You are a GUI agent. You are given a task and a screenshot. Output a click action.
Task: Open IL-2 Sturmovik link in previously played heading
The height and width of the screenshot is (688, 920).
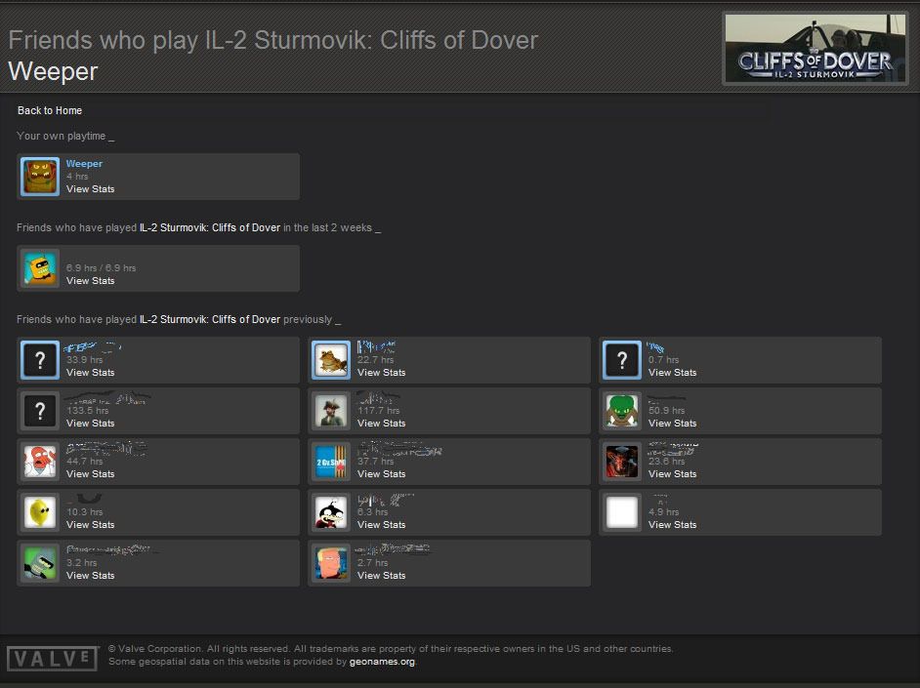coord(209,319)
